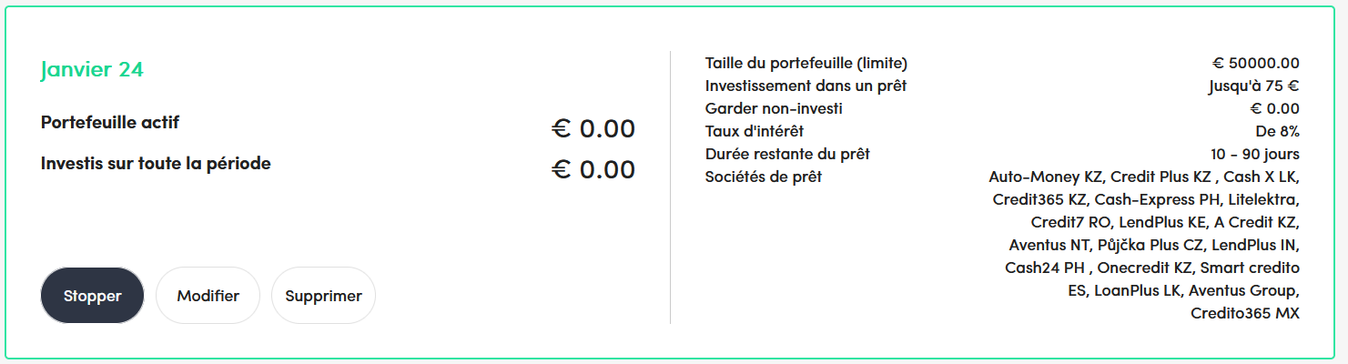
Task: Click the Janvier 24 portfolio title
Action: [92, 69]
